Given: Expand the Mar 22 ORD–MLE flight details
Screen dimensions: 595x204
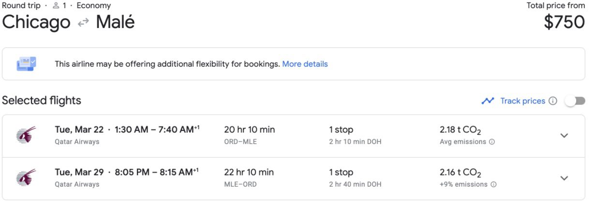Looking at the screenshot, I should 564,136.
